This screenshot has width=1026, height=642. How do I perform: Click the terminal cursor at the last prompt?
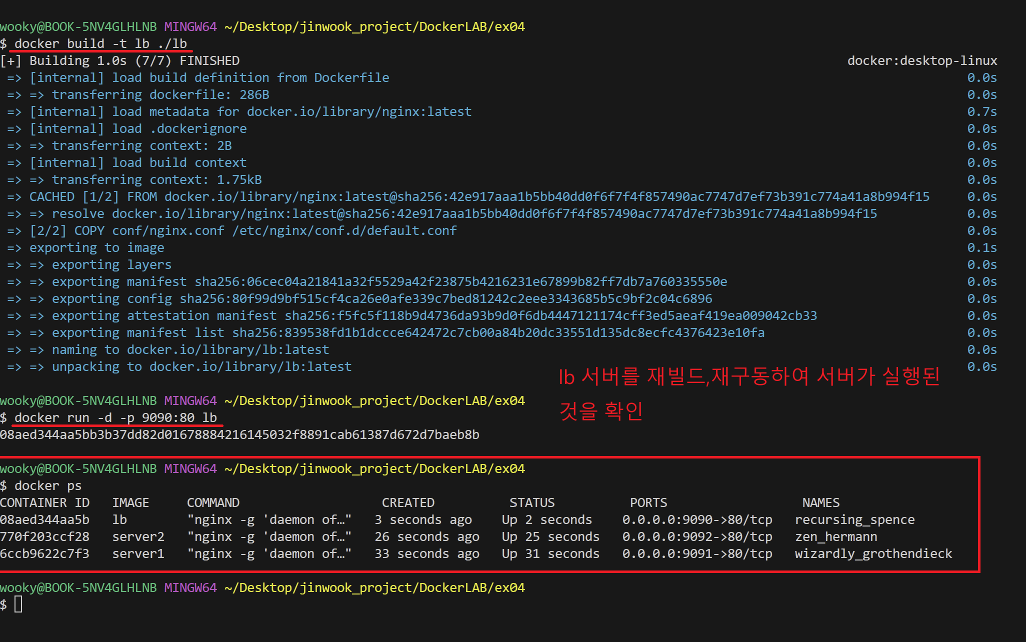point(18,604)
